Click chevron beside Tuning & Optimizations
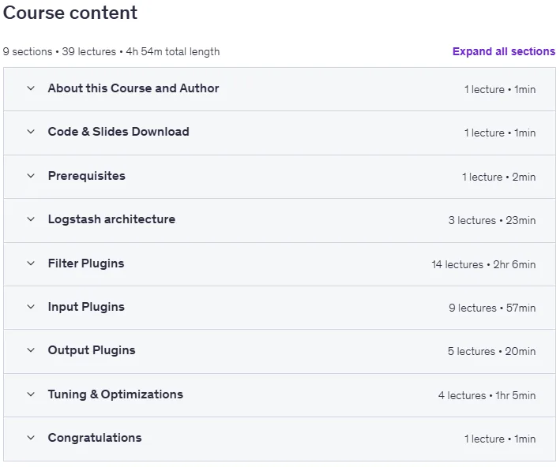The image size is (560, 467). [x=31, y=394]
